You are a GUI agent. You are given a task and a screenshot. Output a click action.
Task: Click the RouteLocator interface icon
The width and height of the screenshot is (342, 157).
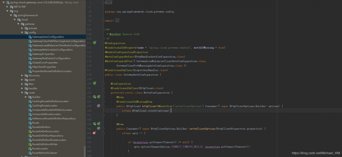tap(30, 148)
